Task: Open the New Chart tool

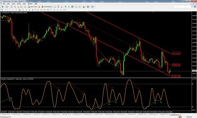Action: click(x=2, y=7)
